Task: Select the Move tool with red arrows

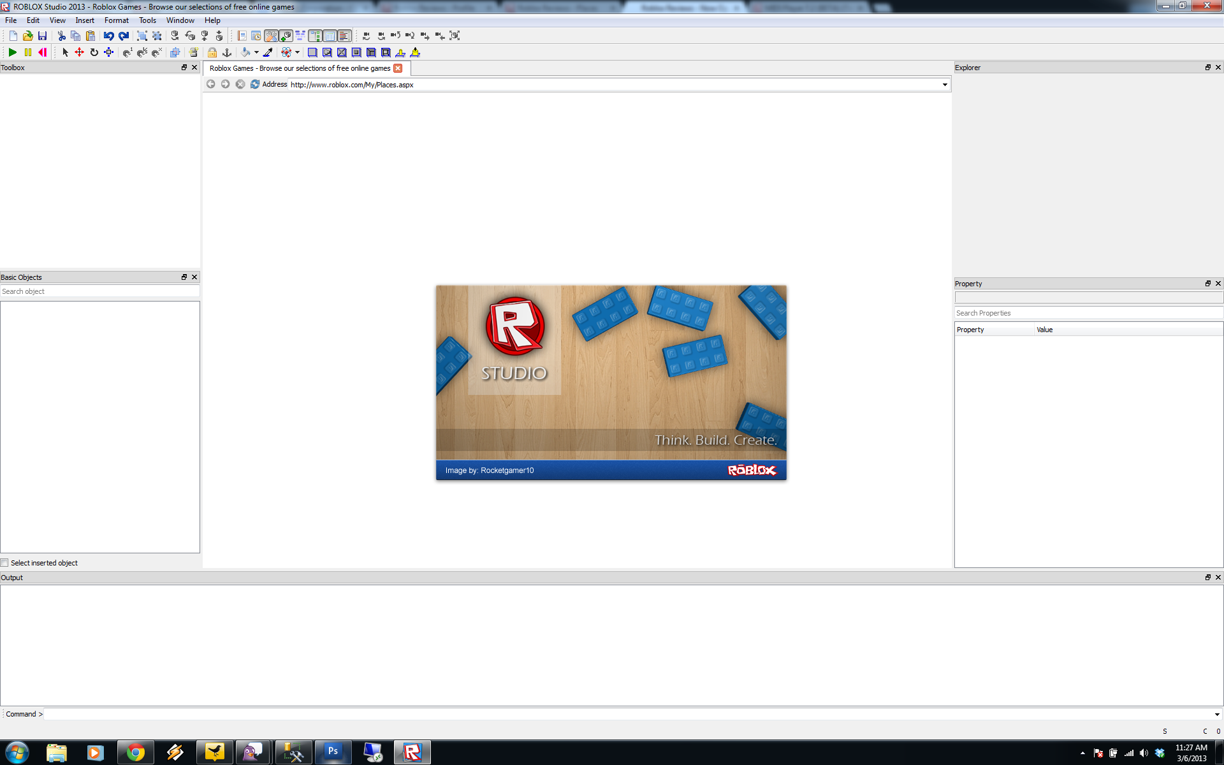Action: [79, 52]
